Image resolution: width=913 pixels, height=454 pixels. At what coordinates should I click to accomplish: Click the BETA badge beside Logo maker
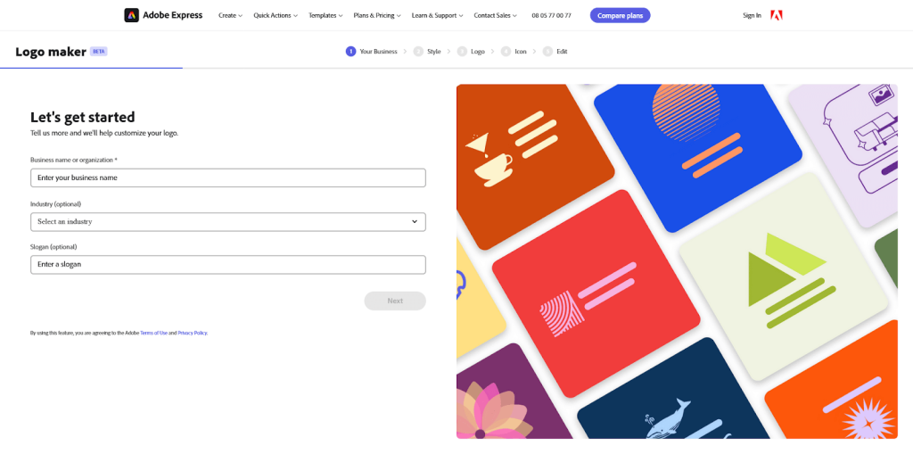click(x=98, y=51)
